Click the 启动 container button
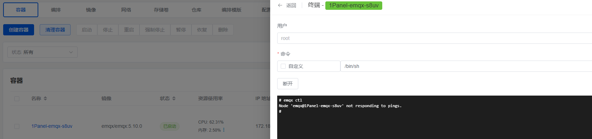 pyautogui.click(x=87, y=30)
